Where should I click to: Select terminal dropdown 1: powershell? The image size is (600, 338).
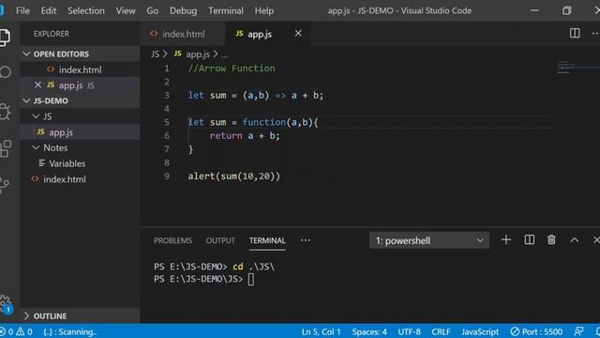point(429,240)
